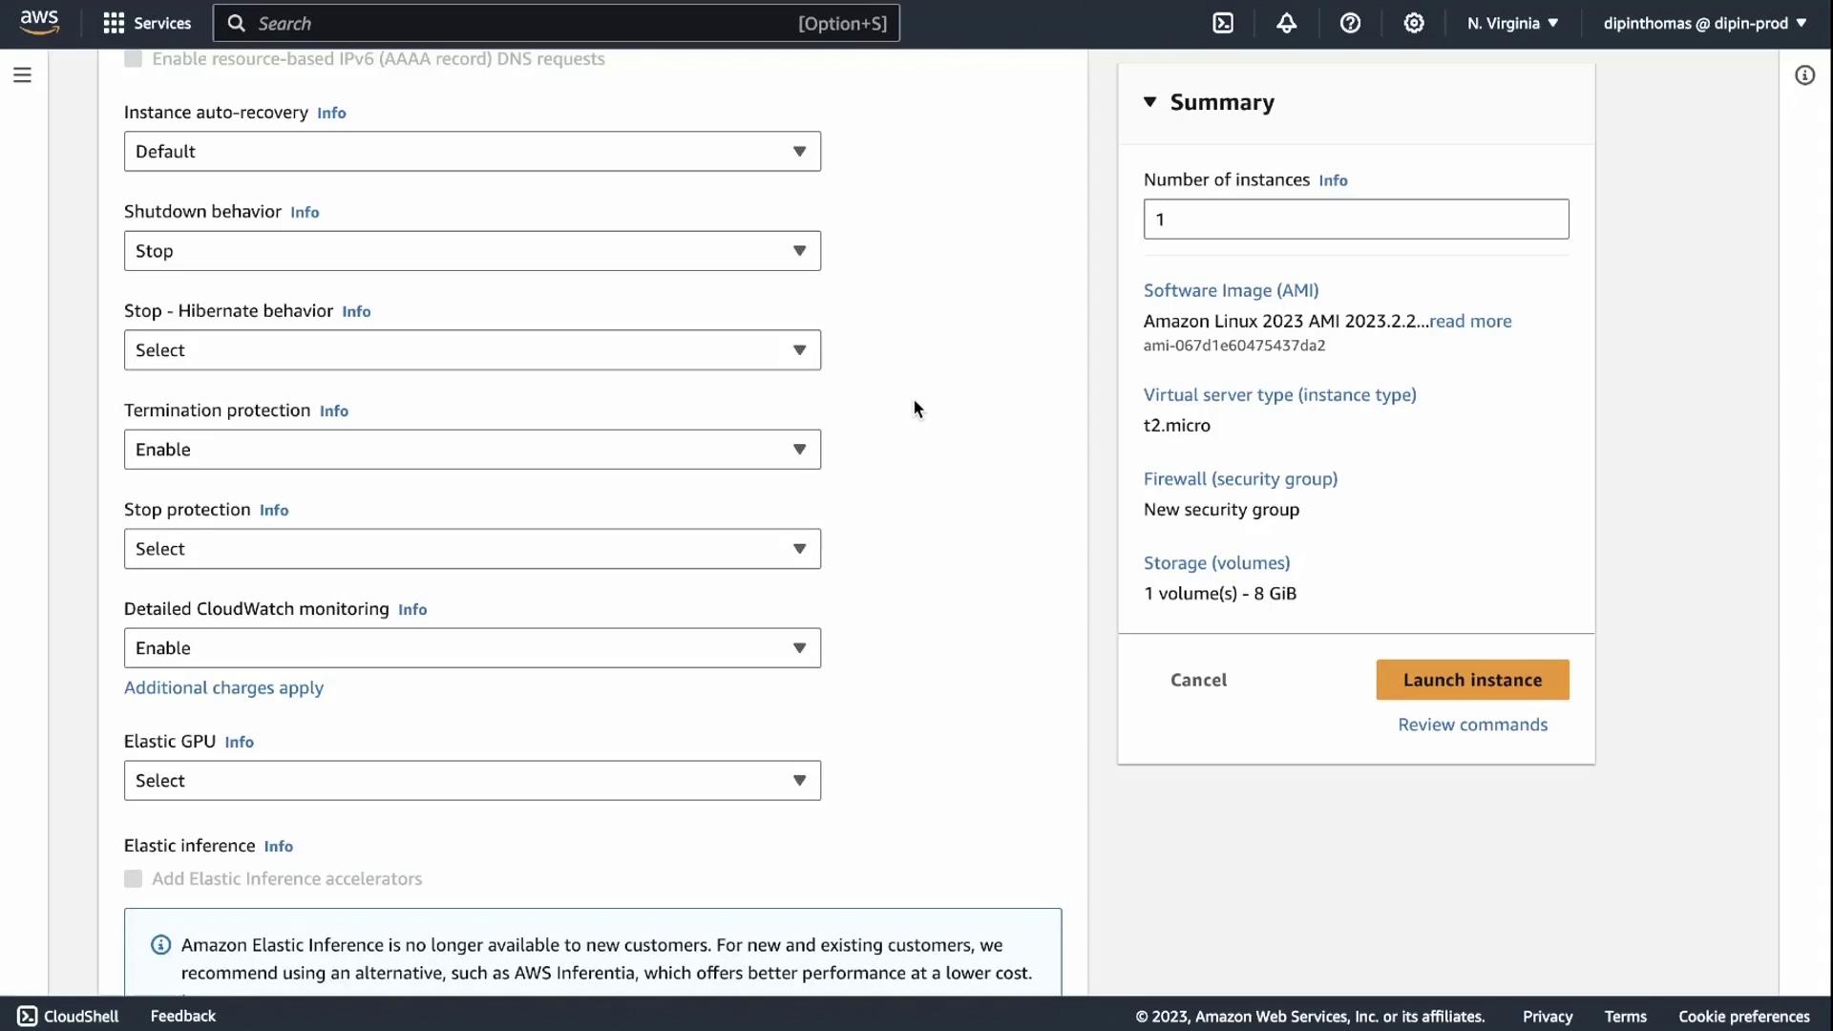This screenshot has height=1031, width=1833.
Task: Click the AWS logo home icon
Action: click(x=39, y=22)
